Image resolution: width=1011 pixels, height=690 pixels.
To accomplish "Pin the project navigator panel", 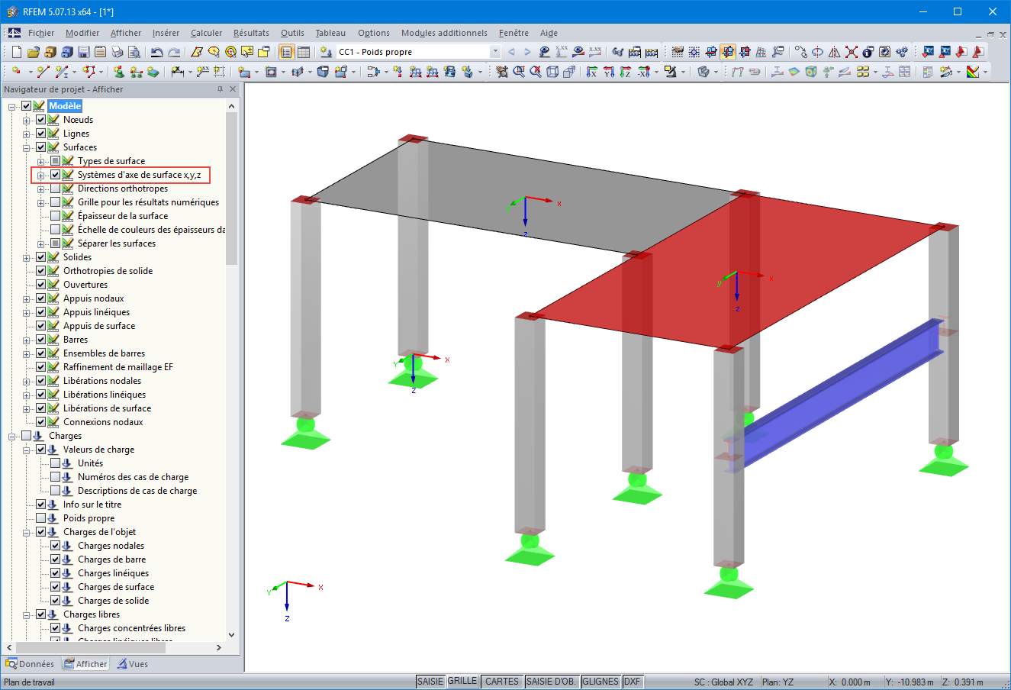I will [220, 89].
